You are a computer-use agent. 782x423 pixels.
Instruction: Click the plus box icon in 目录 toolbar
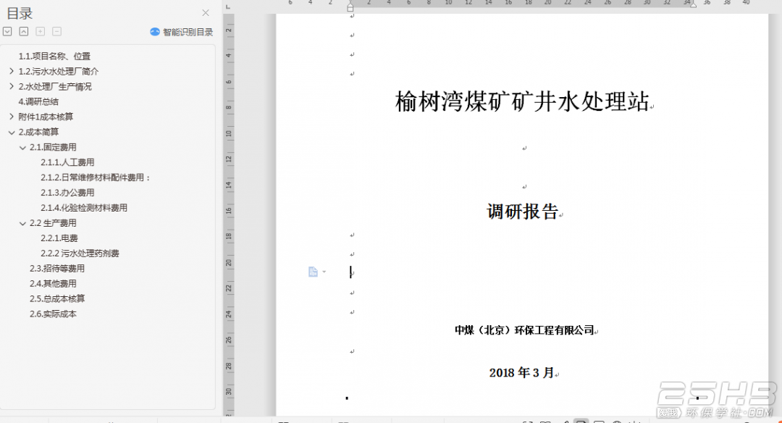click(x=41, y=31)
